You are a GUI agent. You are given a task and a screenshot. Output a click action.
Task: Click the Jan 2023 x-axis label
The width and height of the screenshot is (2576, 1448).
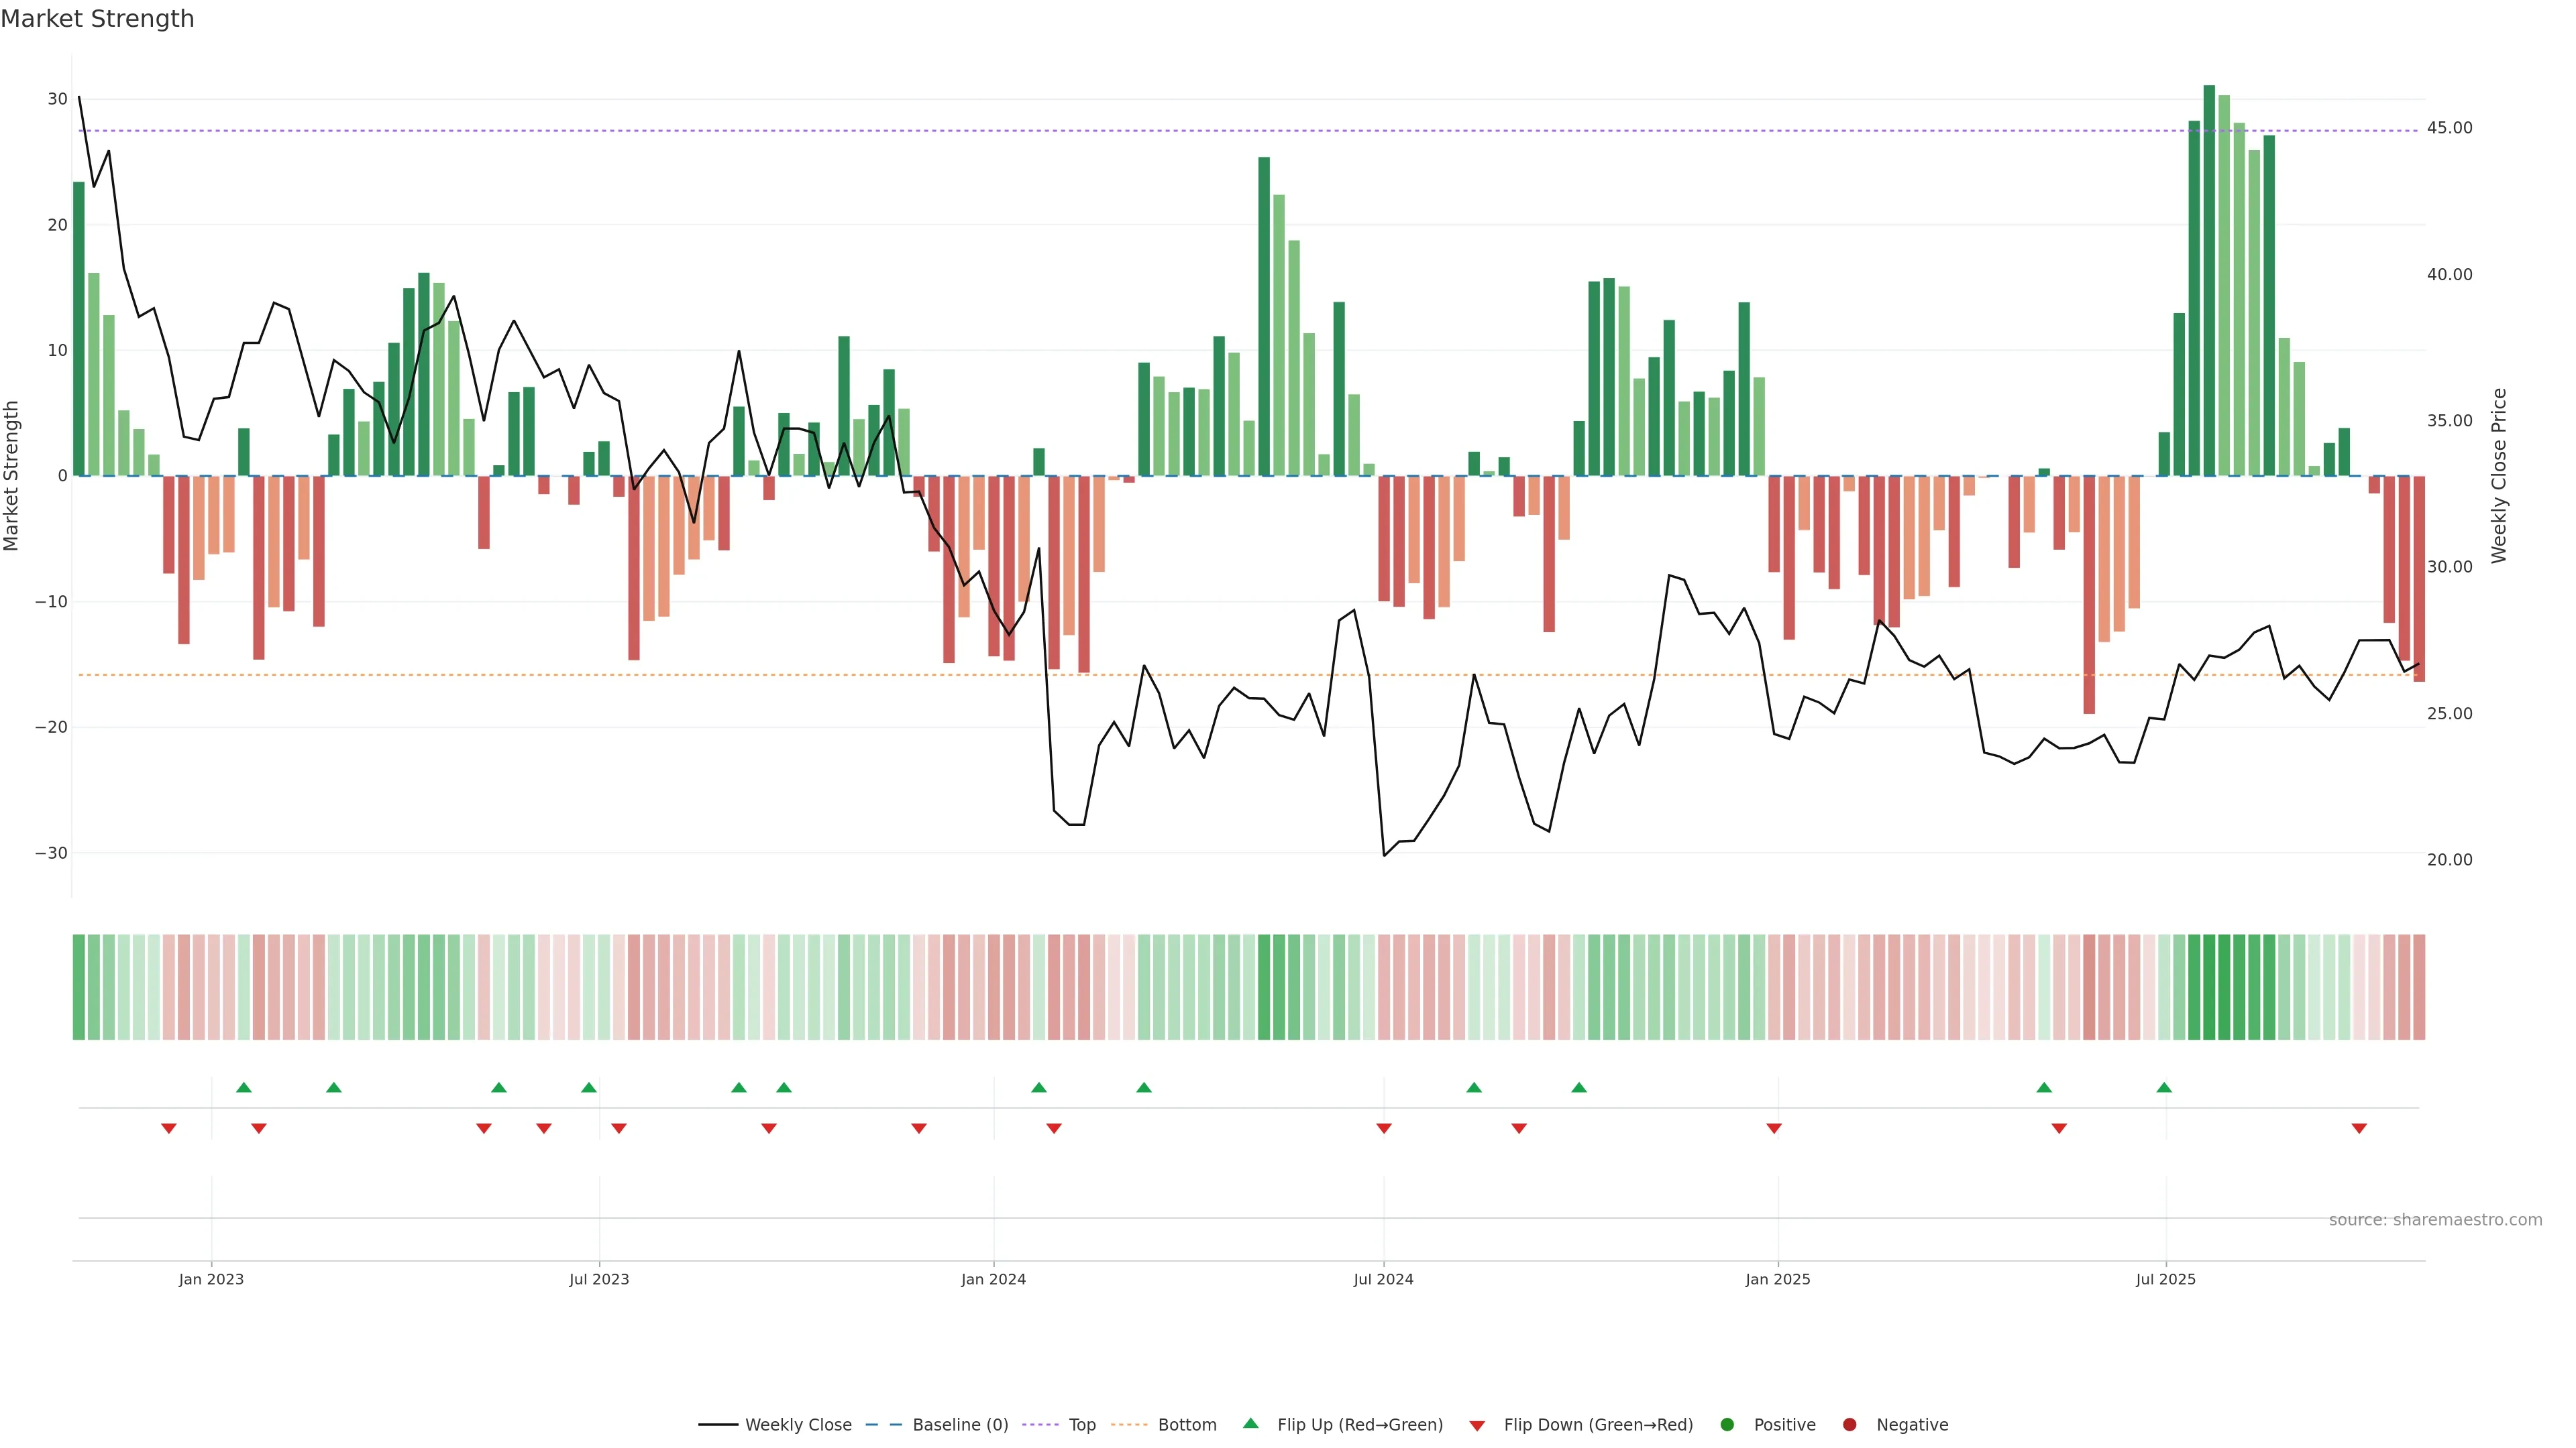tap(211, 1279)
